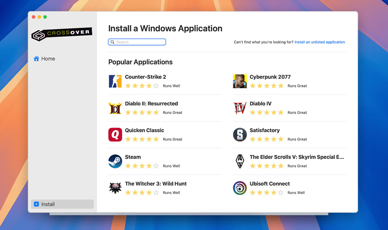Click the Steam app icon
The height and width of the screenshot is (230, 388).
tap(115, 161)
